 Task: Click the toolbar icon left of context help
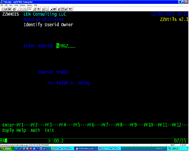click(x=66, y=9)
